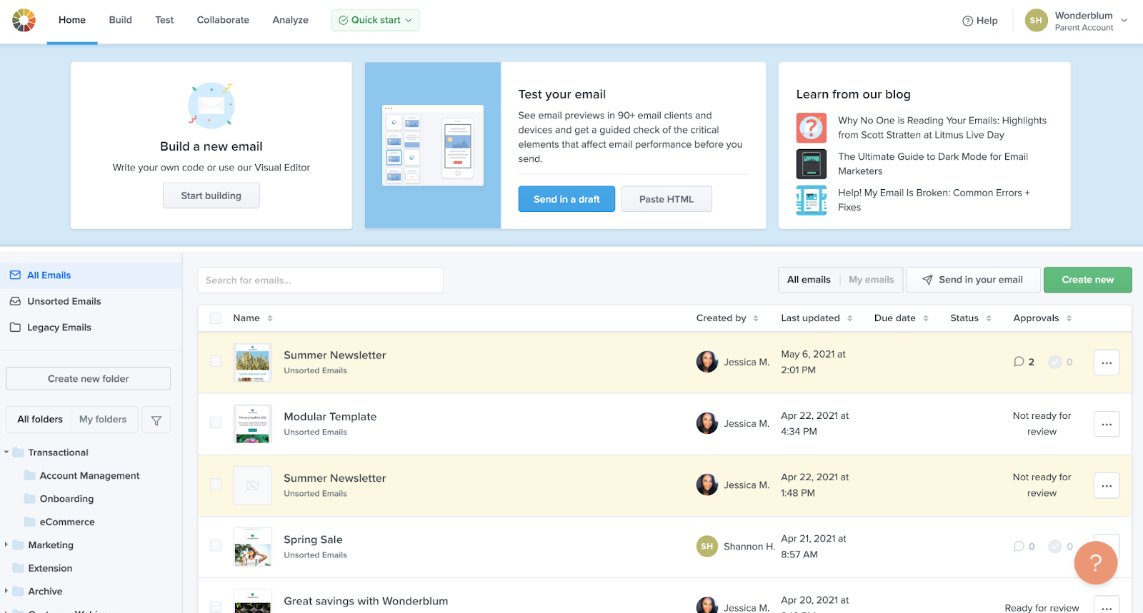Click the green Create new button
This screenshot has height=613, width=1143.
1087,280
